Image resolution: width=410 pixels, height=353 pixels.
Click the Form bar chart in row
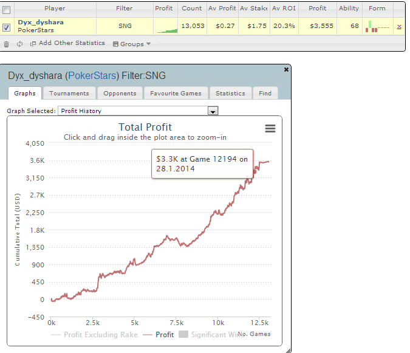click(x=377, y=26)
